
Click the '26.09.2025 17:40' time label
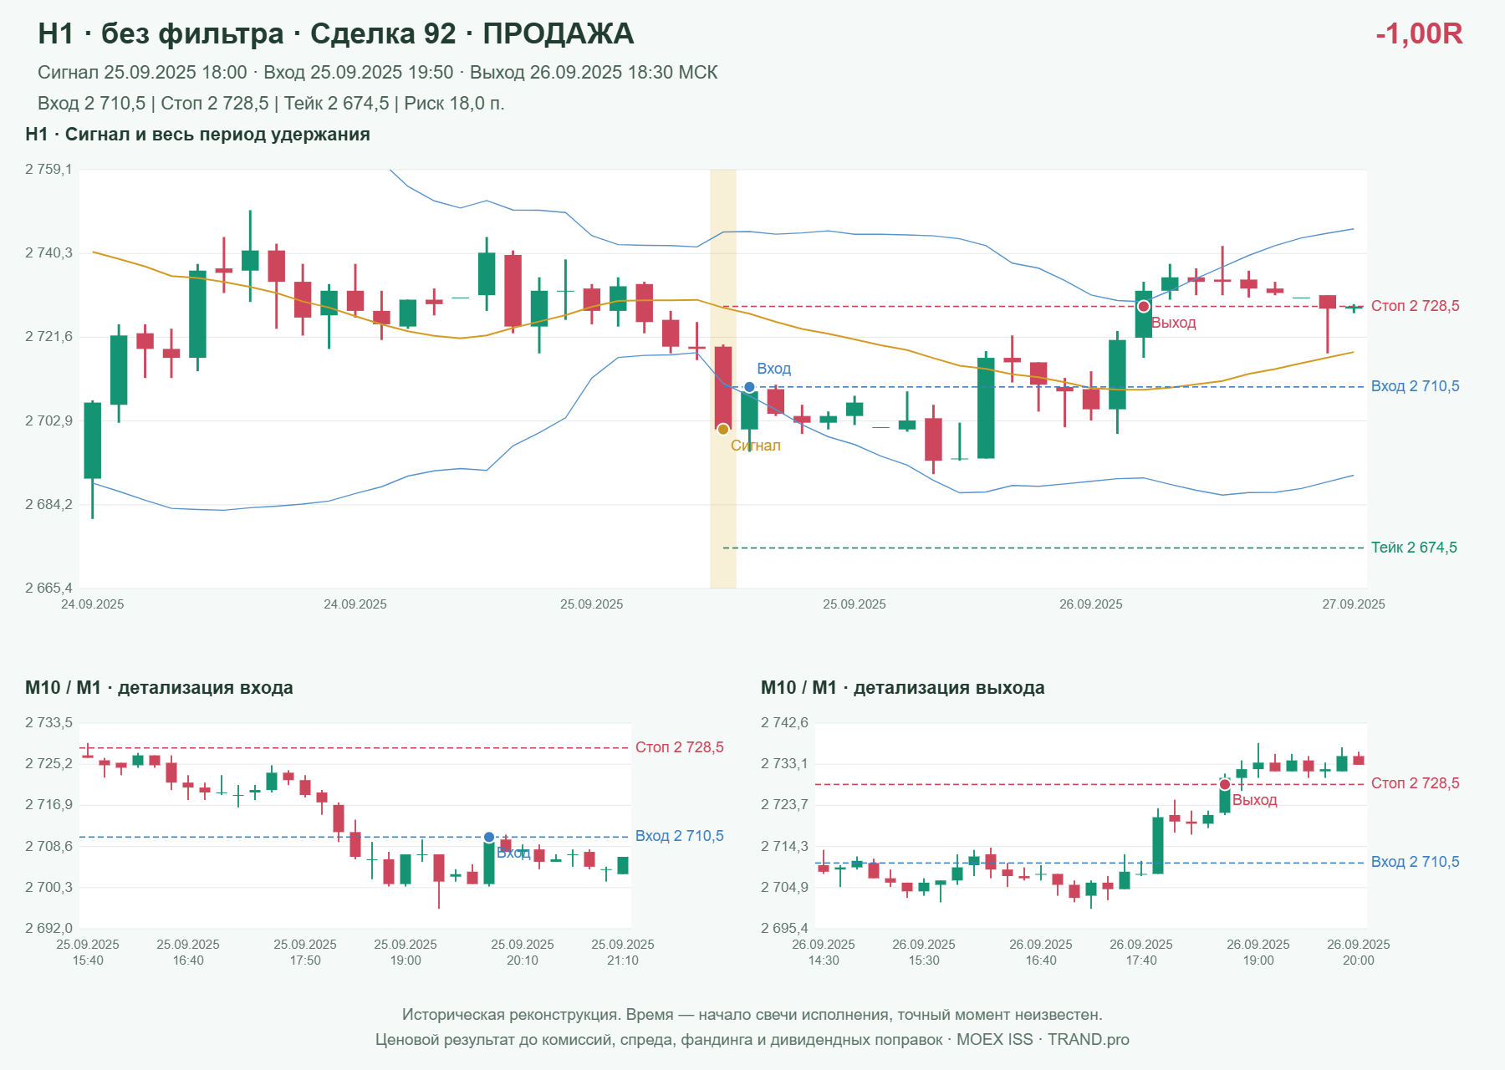[1141, 952]
